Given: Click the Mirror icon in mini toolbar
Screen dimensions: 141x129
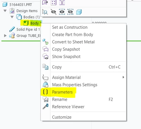Looking at the screenshot, I should click(x=62, y=2).
